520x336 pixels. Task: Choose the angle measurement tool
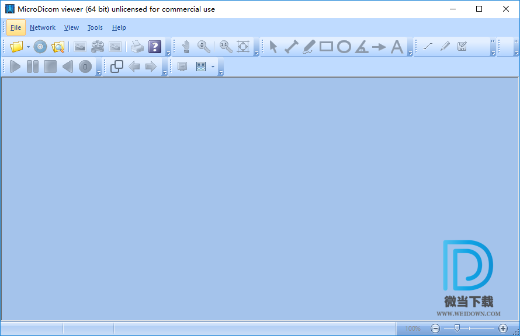pyautogui.click(x=362, y=47)
